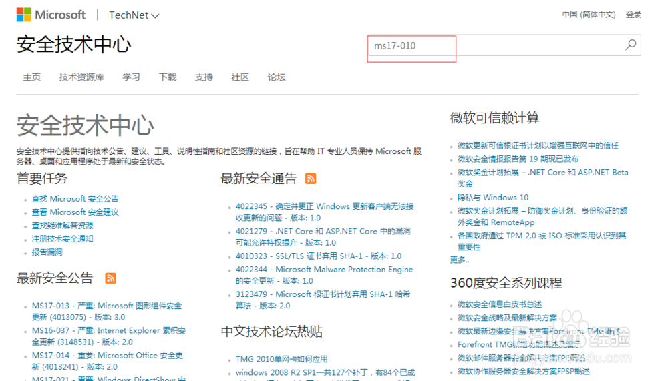Open RSS feed for 最新安全通告
Image resolution: width=668 pixels, height=381 pixels.
point(311,179)
